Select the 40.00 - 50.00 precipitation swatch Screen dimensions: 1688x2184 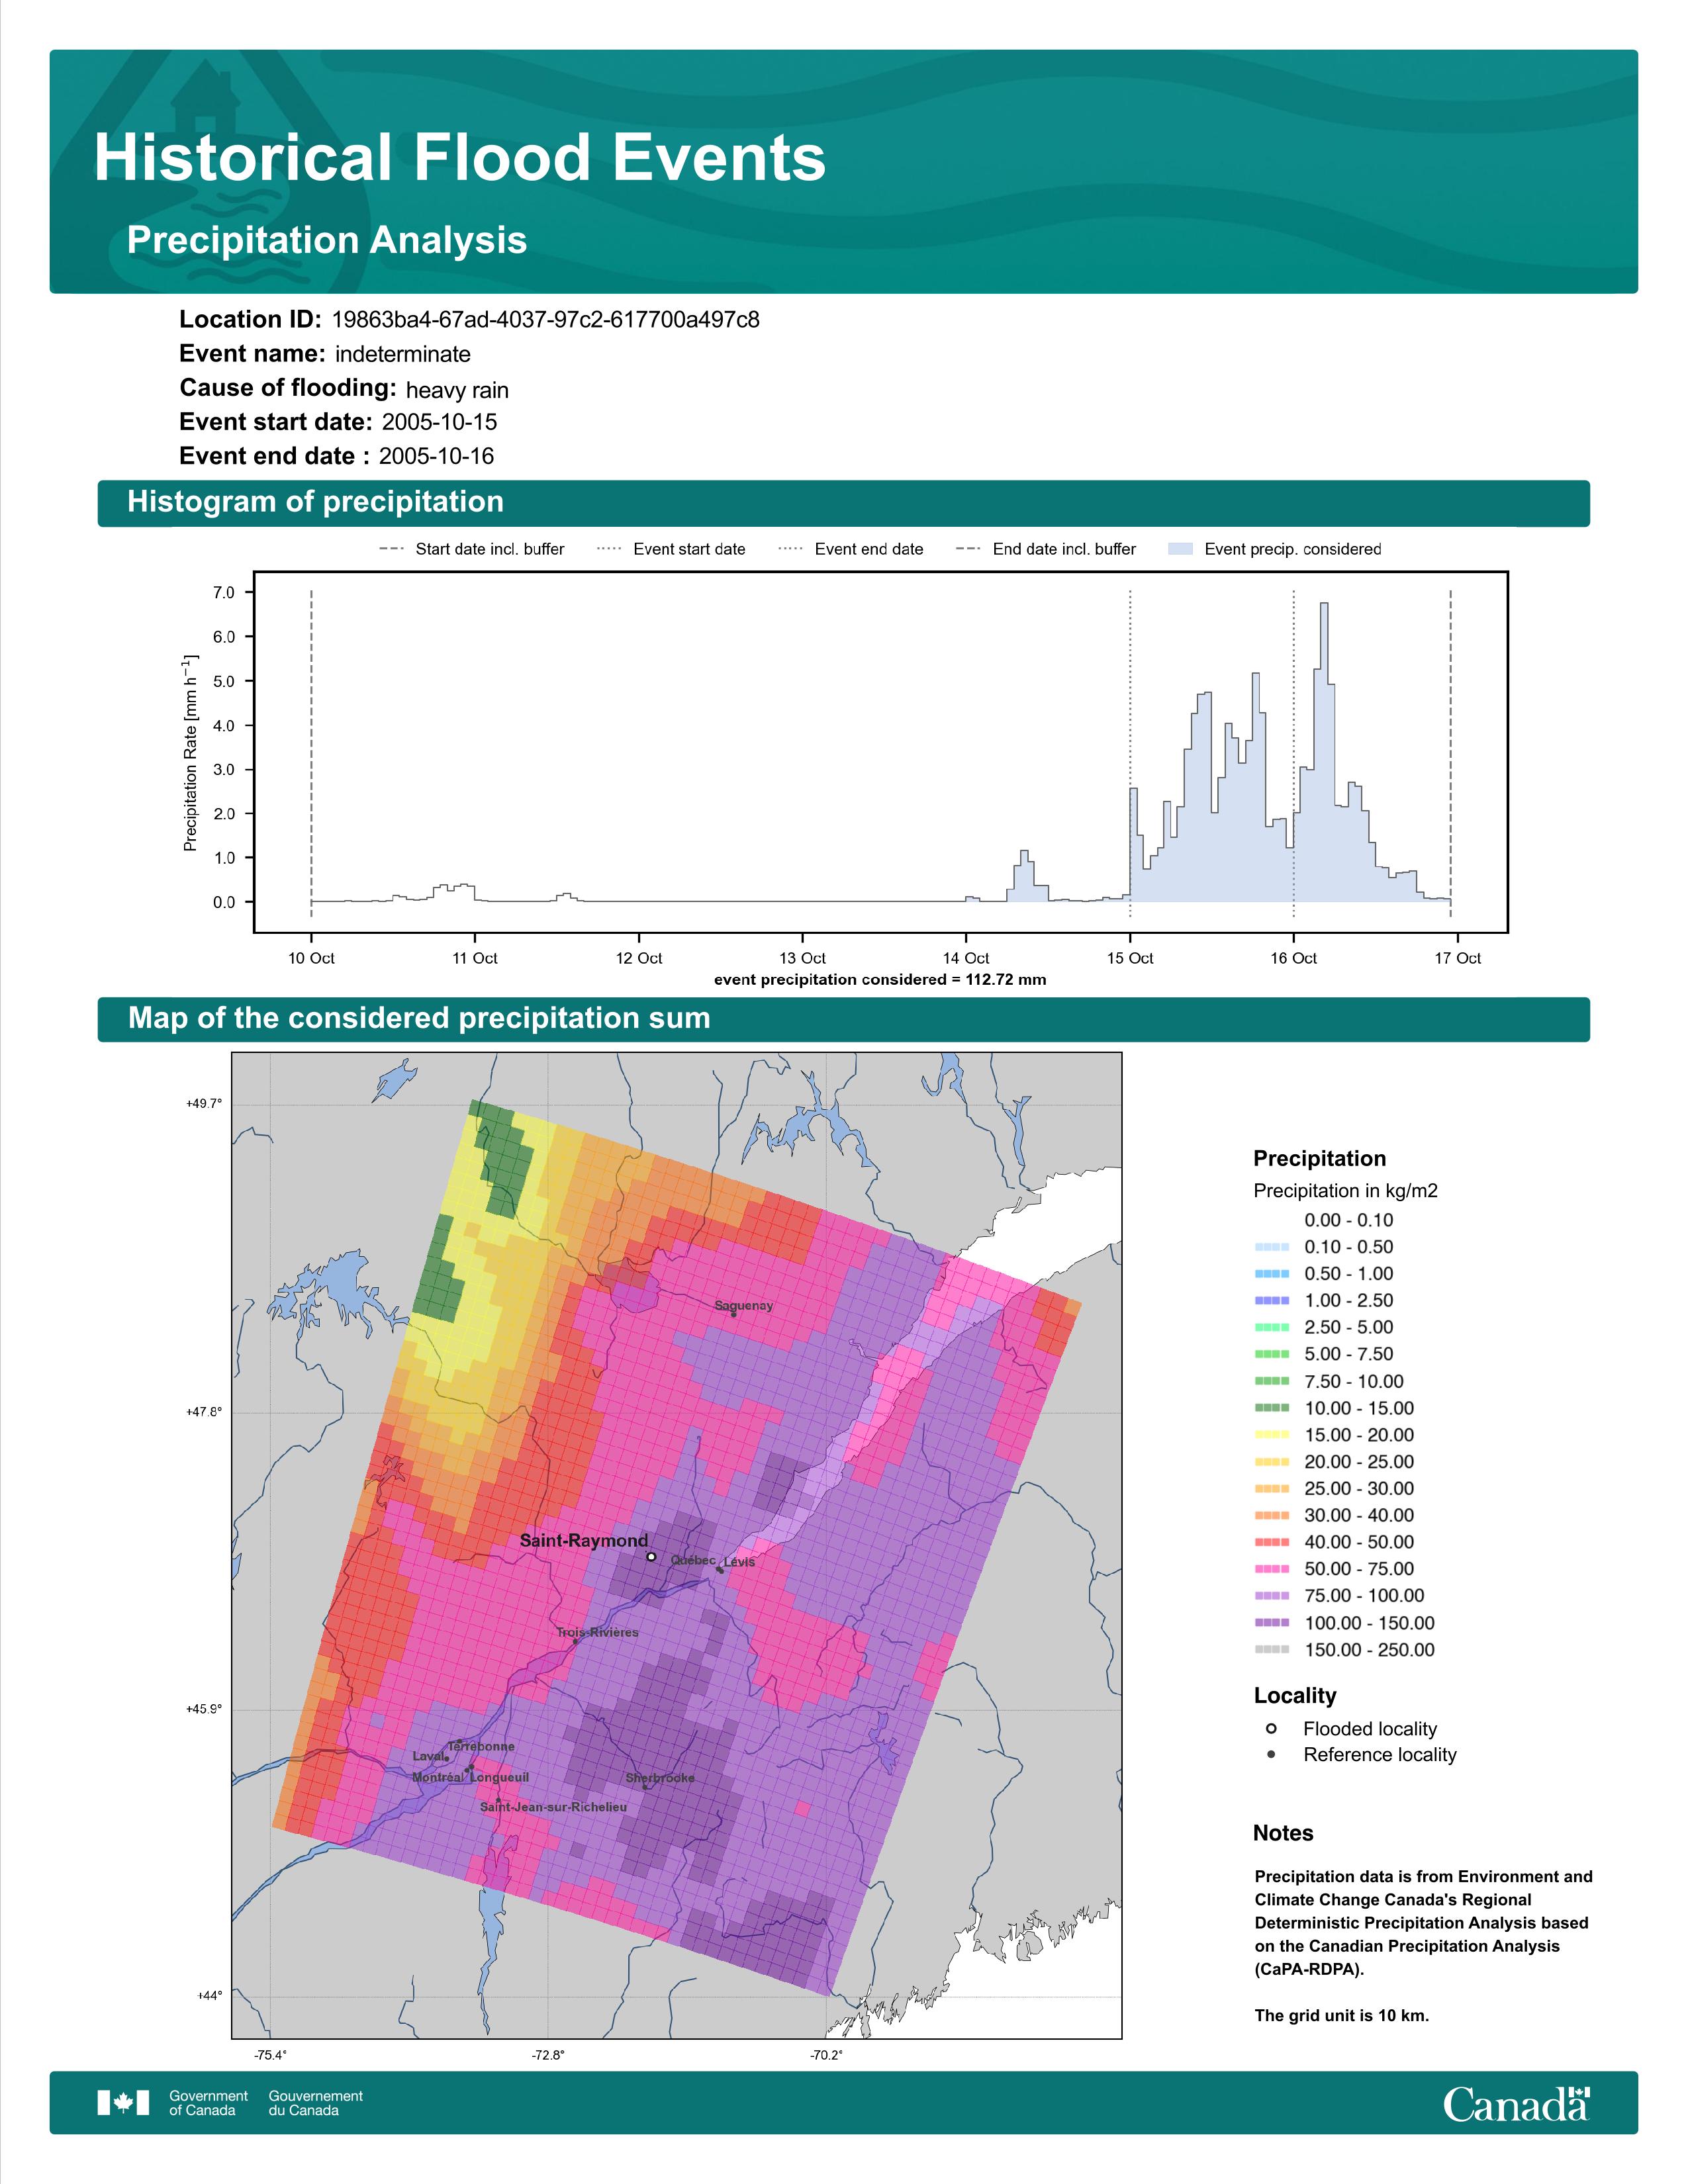coord(1271,1542)
